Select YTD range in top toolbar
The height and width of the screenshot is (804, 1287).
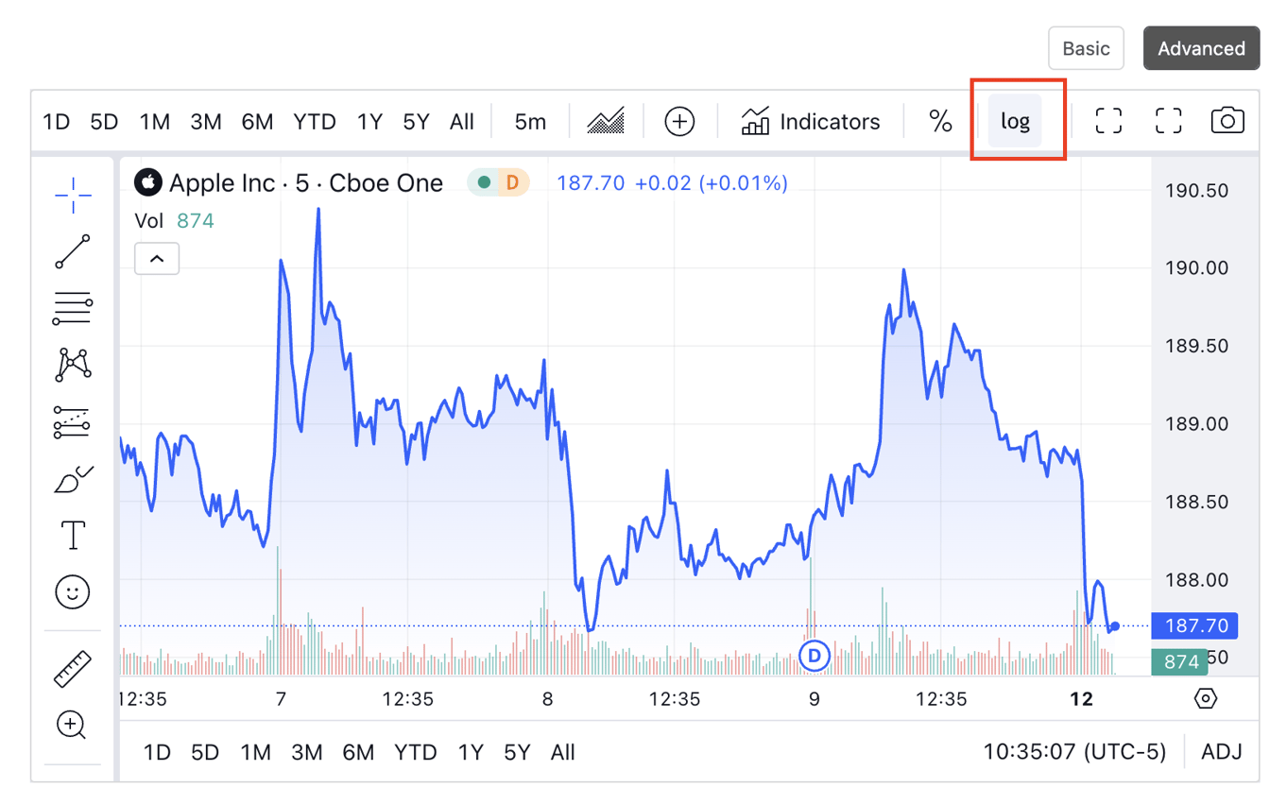tap(315, 122)
